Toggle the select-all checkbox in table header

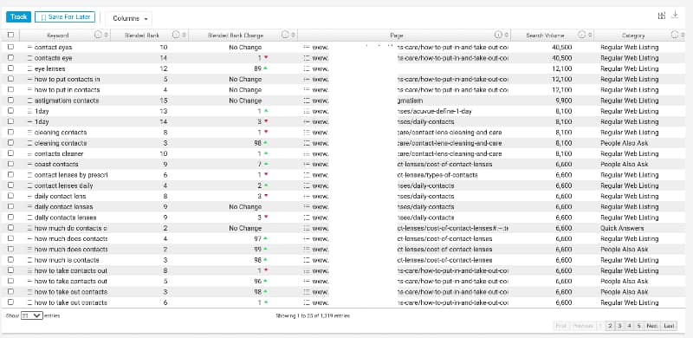(11, 35)
